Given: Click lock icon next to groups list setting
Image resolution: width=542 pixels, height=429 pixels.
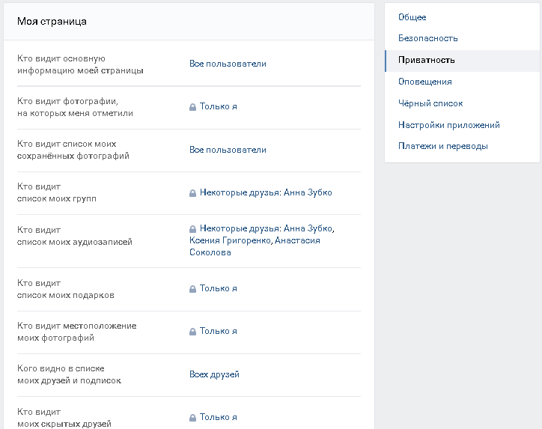Looking at the screenshot, I should click(x=192, y=193).
